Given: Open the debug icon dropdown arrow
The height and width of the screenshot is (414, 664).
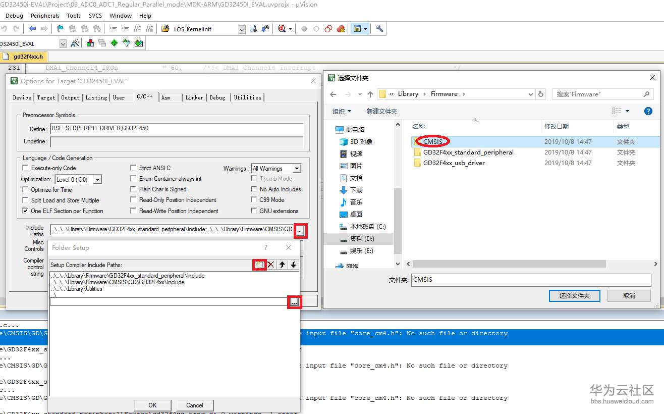Looking at the screenshot, I should [x=290, y=29].
